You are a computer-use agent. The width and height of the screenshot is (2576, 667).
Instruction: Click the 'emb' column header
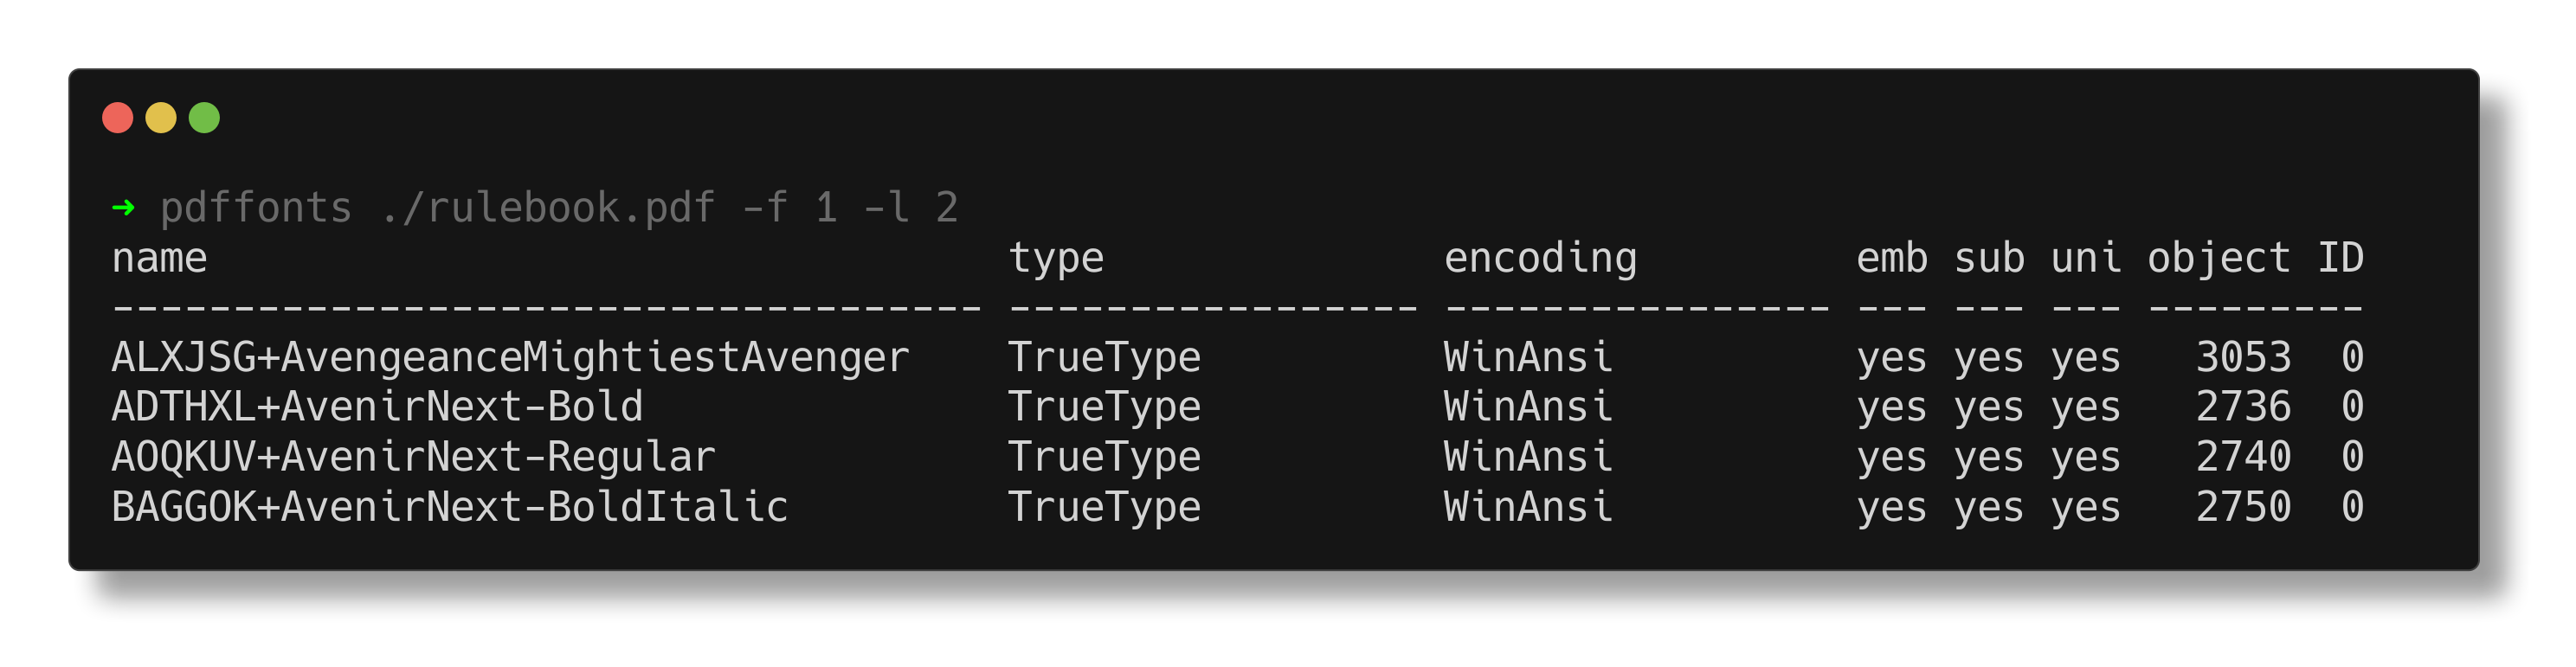tap(1891, 258)
